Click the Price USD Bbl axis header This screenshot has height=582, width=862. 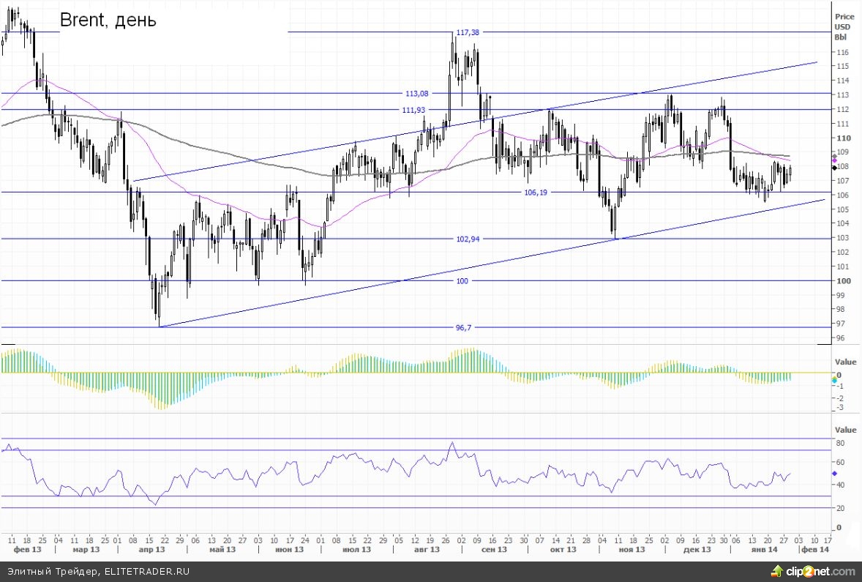point(844,26)
